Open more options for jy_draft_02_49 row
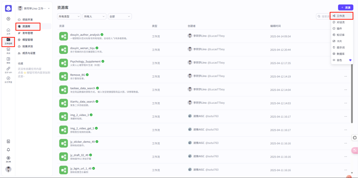 click(345, 157)
